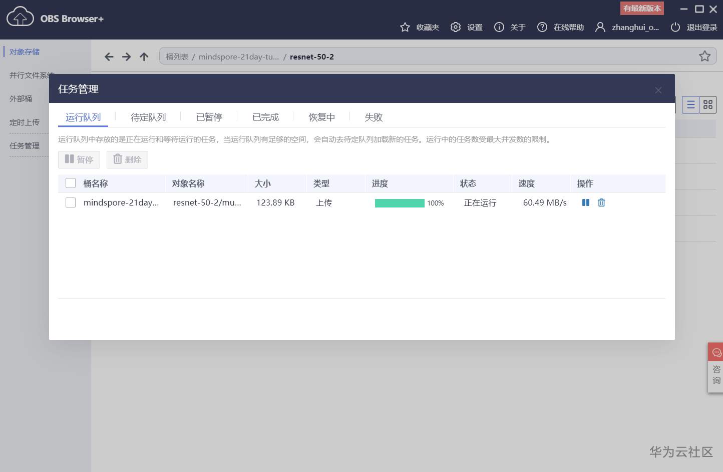The width and height of the screenshot is (723, 472).
Task: Click the 有最新版本 update badge
Action: (x=642, y=8)
